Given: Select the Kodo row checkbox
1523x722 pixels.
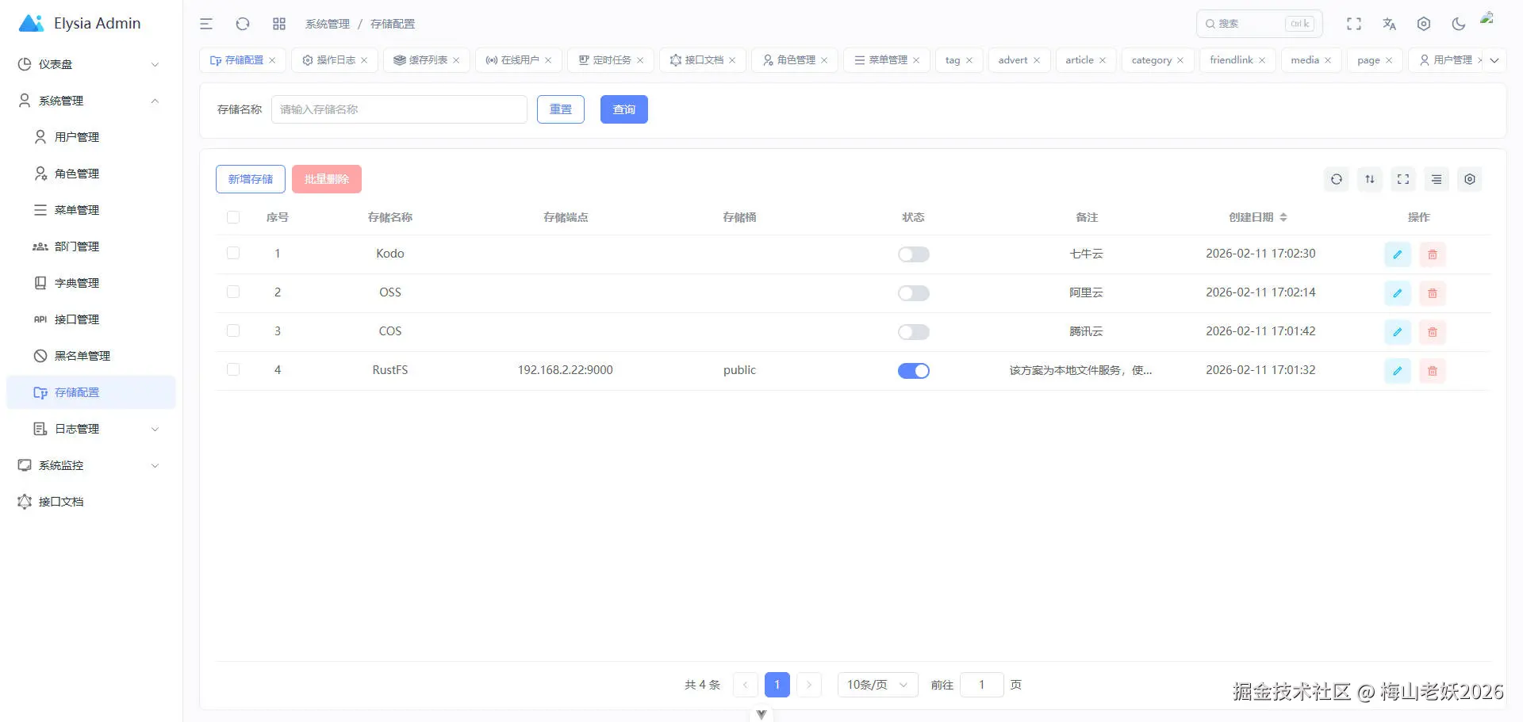Looking at the screenshot, I should [233, 253].
